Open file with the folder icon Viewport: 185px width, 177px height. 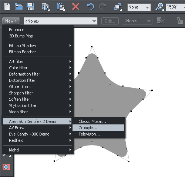tap(18, 7)
